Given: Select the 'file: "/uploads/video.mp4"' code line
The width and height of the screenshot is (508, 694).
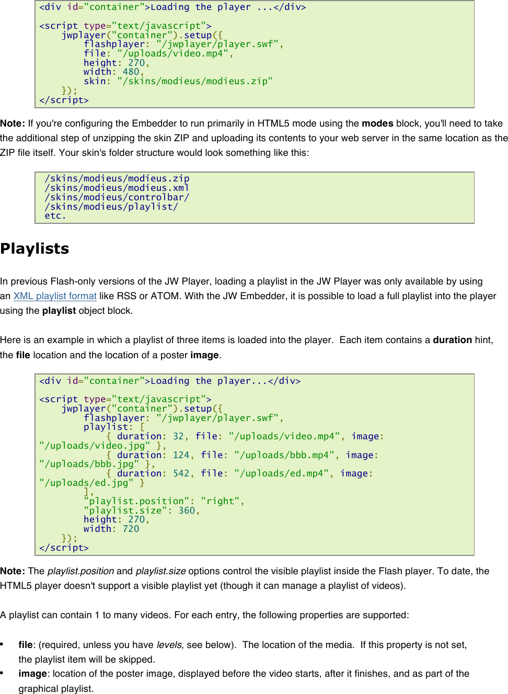Looking at the screenshot, I should tap(158, 53).
